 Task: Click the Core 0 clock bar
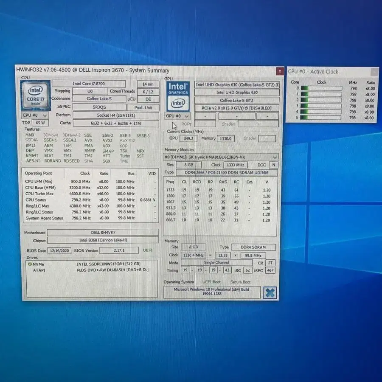(321, 88)
